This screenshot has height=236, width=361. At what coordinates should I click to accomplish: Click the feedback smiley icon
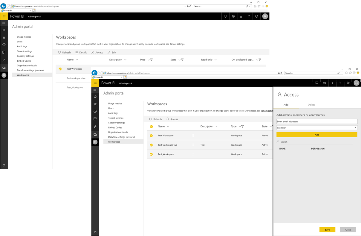[x=348, y=83]
